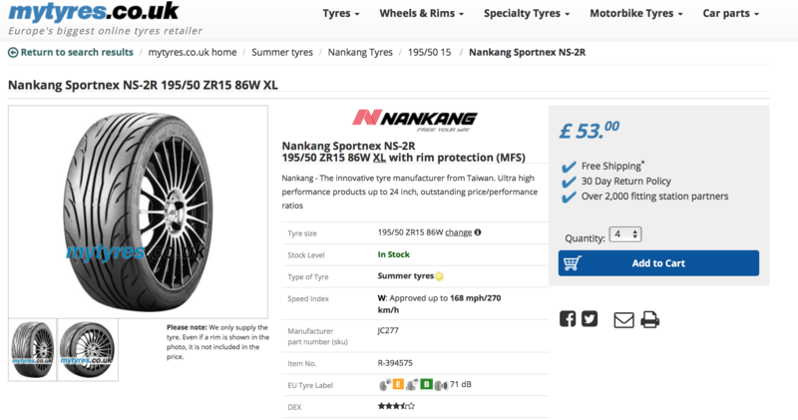
Task: Click the change tyre size link
Action: click(458, 232)
